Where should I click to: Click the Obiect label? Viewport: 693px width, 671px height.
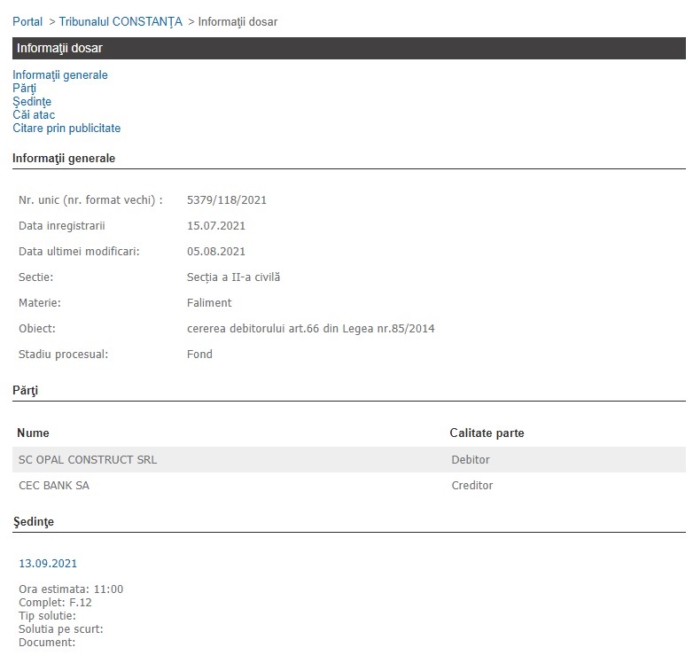pyautogui.click(x=37, y=329)
